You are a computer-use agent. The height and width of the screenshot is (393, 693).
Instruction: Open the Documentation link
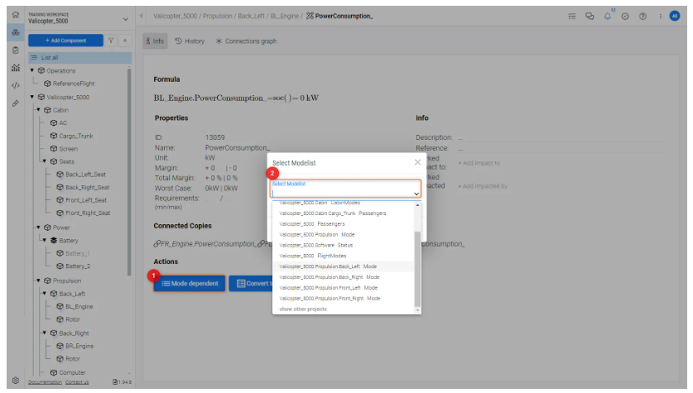(45, 382)
